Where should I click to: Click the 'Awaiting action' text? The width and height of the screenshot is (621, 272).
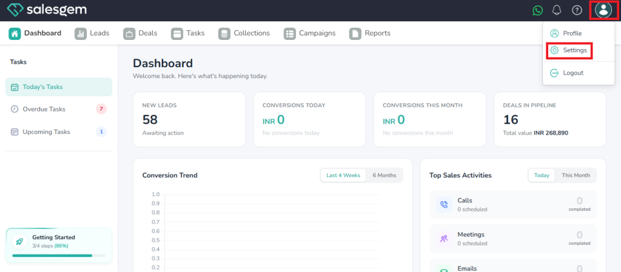(x=163, y=133)
